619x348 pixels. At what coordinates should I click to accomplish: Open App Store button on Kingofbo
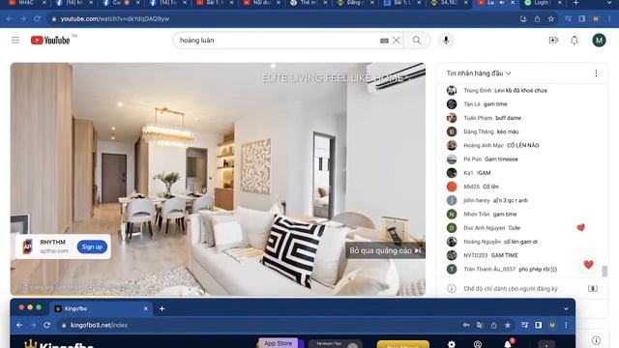coord(278,343)
